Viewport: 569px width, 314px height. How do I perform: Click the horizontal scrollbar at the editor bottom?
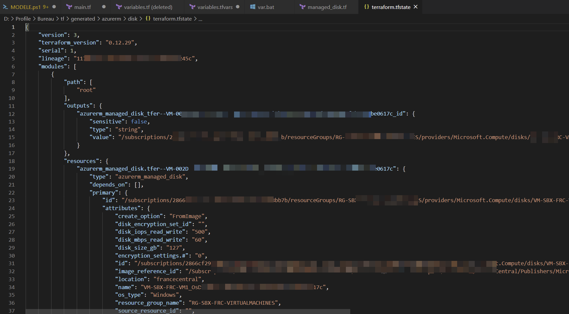click(x=188, y=312)
